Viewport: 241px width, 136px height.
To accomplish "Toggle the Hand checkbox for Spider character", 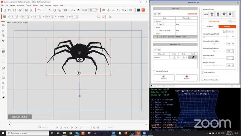I will pos(190,57).
